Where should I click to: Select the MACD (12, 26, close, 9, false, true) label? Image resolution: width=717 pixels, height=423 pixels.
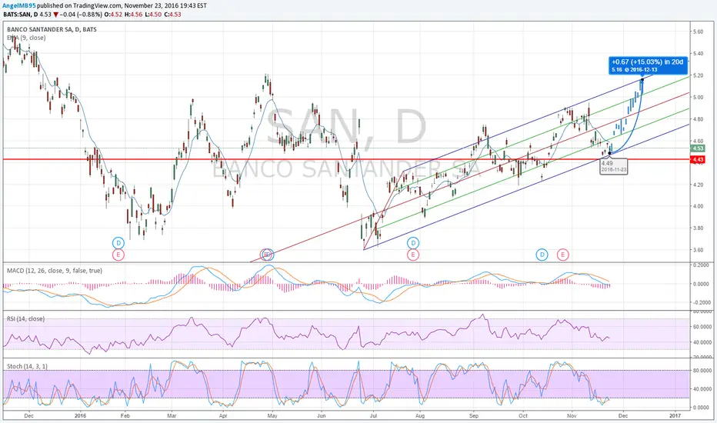point(55,271)
